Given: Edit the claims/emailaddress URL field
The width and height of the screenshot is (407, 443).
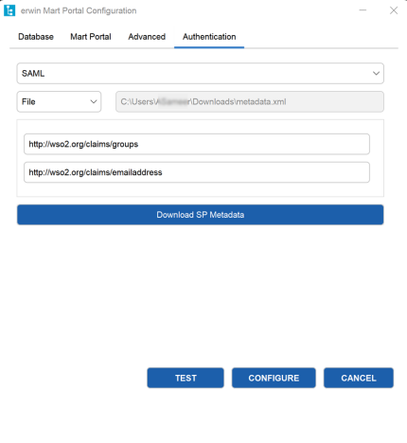Looking at the screenshot, I should [x=197, y=172].
